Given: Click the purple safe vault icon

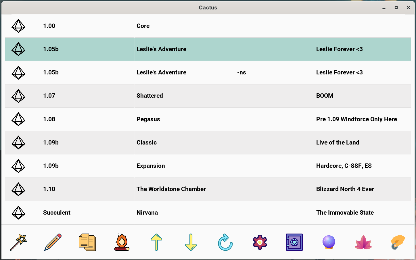Looking at the screenshot, I should pyautogui.click(x=294, y=242).
